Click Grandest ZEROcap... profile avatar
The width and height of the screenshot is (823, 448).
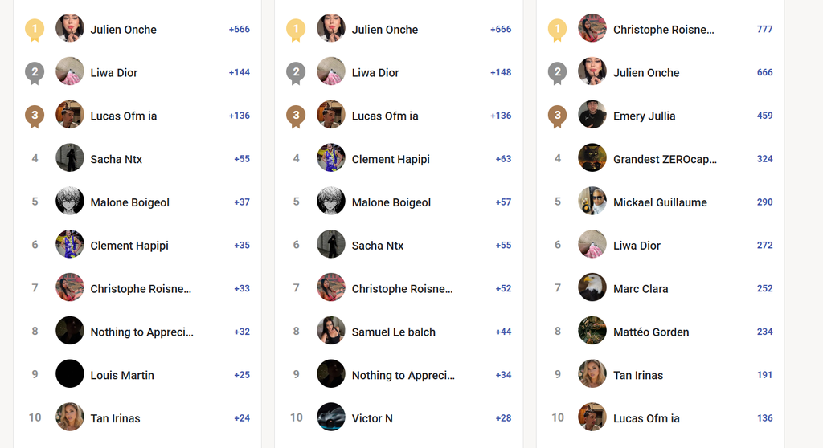592,158
